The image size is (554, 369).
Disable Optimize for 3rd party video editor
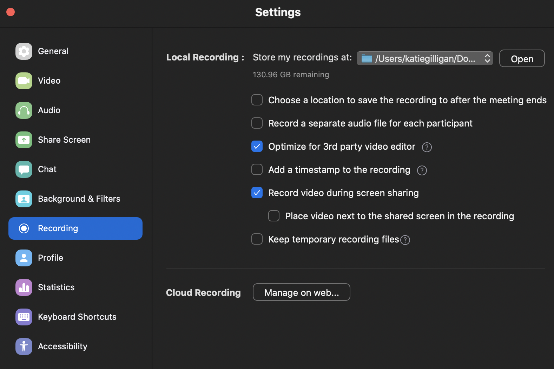coord(257,147)
